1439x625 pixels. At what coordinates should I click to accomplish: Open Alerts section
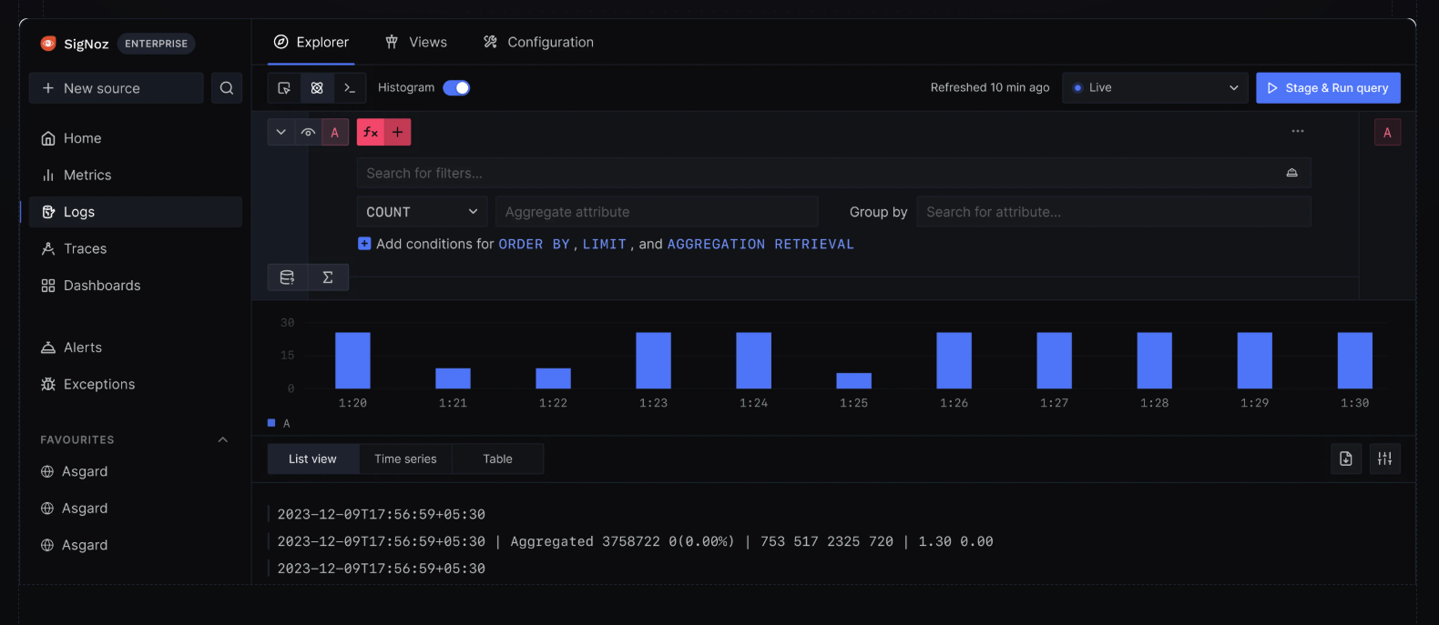tap(135, 348)
